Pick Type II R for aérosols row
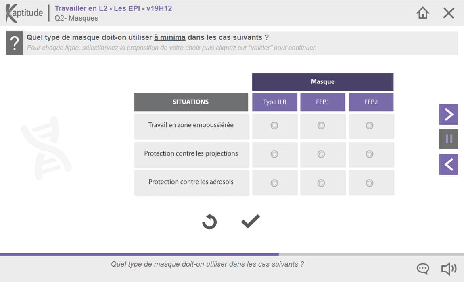 pos(274,183)
